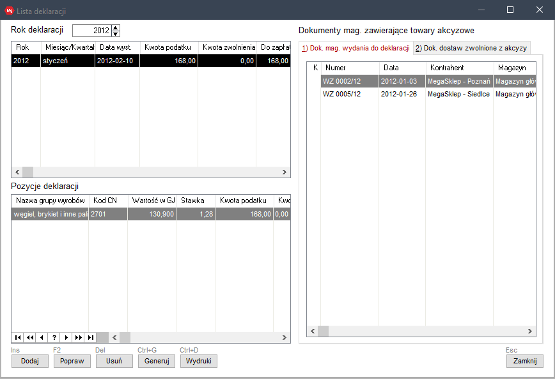The image size is (555, 380).
Task: Click the page-back double arrow navigator button
Action: [x=30, y=337]
